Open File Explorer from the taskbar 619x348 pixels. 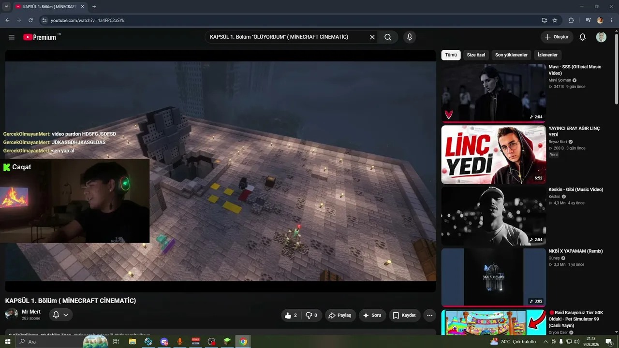tap(132, 342)
